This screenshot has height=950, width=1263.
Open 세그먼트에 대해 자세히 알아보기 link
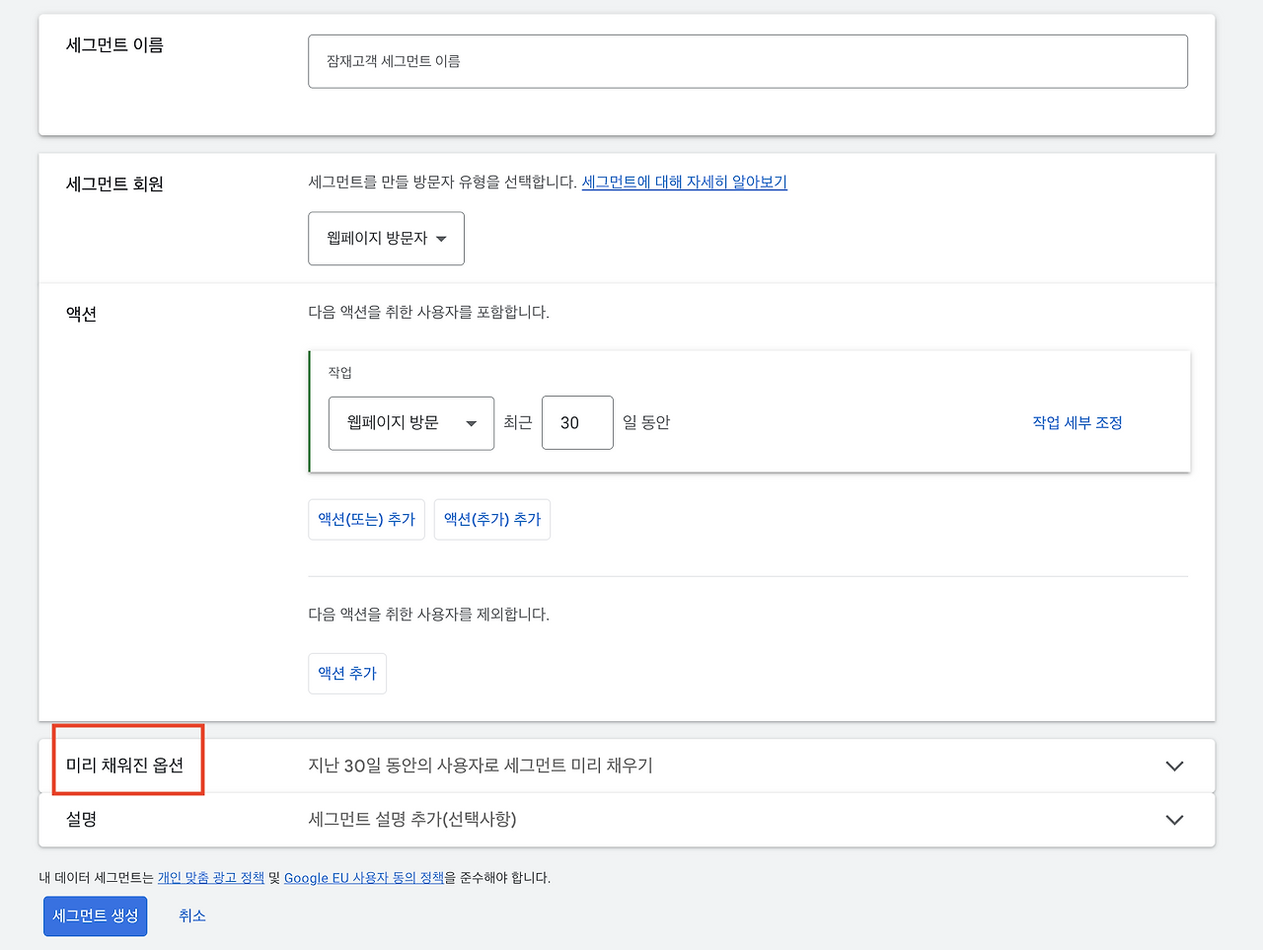pyautogui.click(x=684, y=183)
